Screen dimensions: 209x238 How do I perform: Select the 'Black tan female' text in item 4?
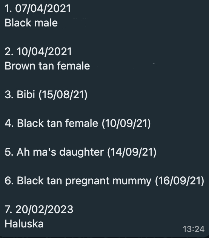(57, 123)
